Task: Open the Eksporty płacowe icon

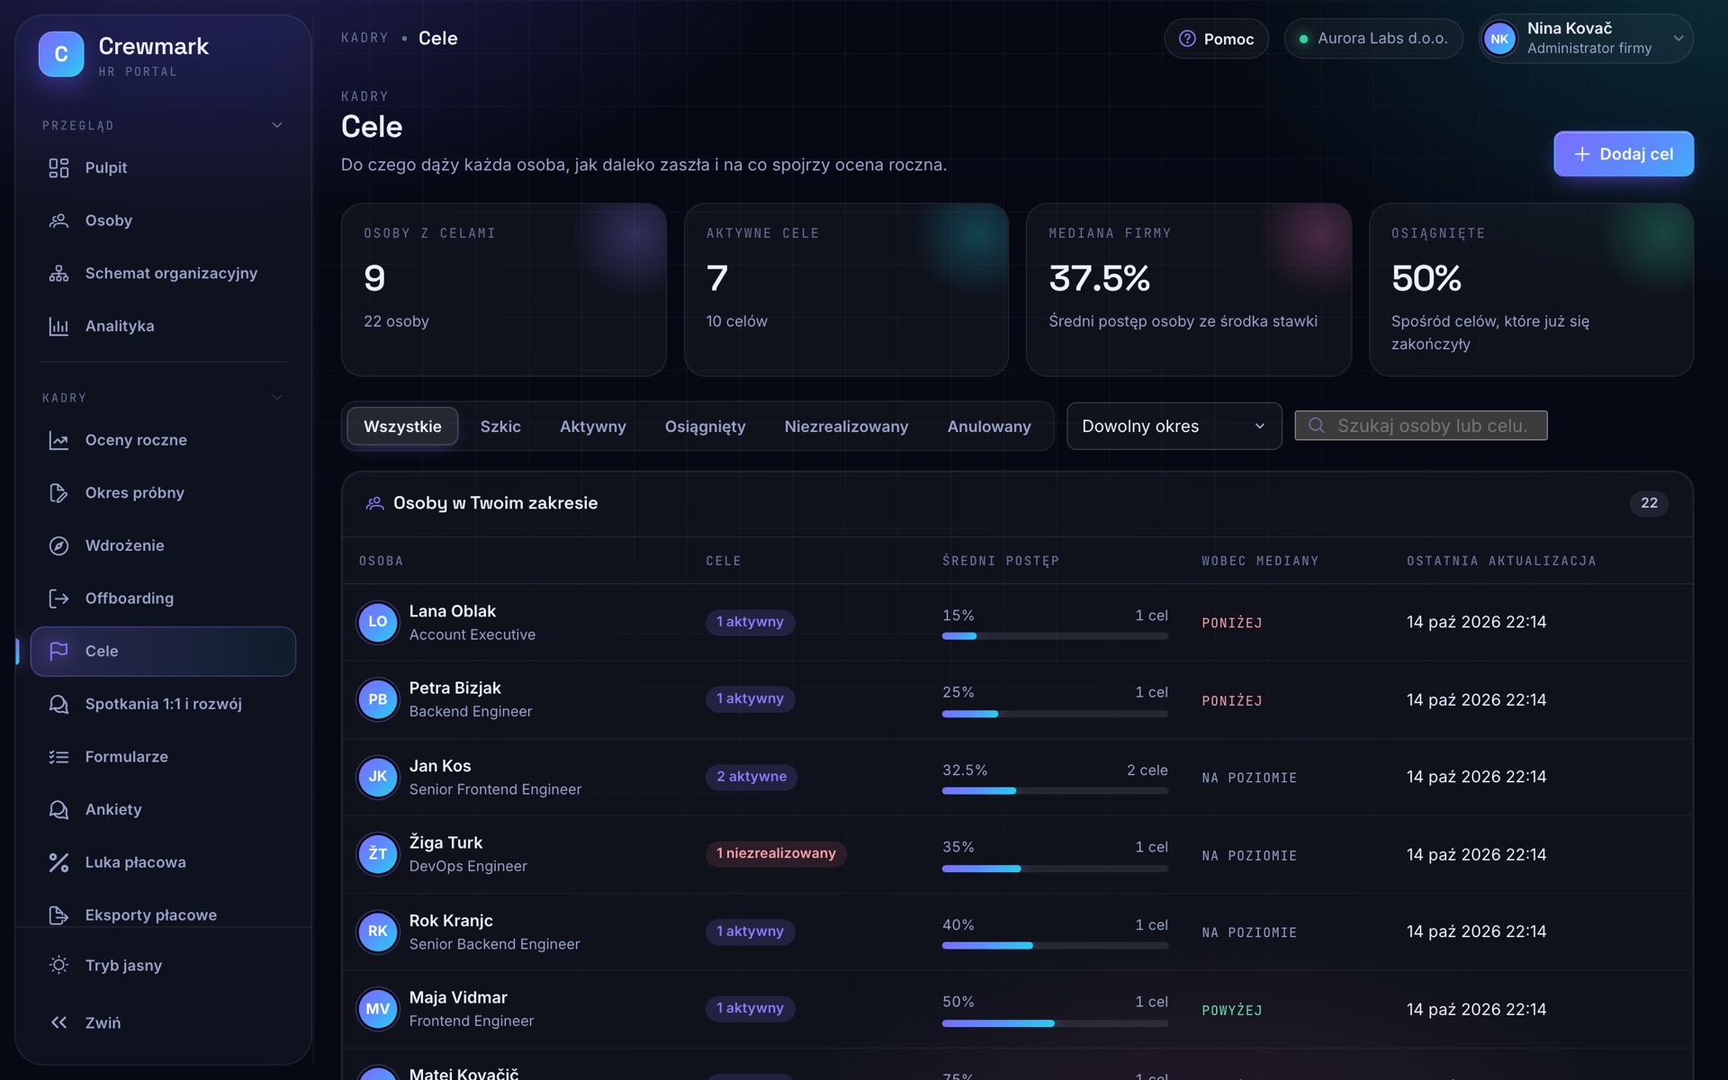Action: tap(58, 915)
